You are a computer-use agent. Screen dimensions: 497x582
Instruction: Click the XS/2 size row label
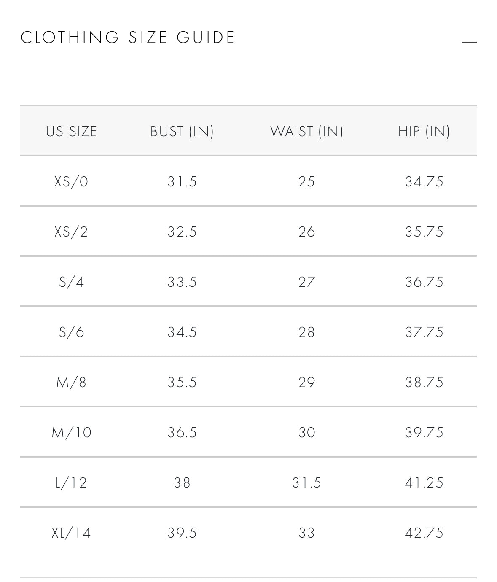(x=71, y=232)
